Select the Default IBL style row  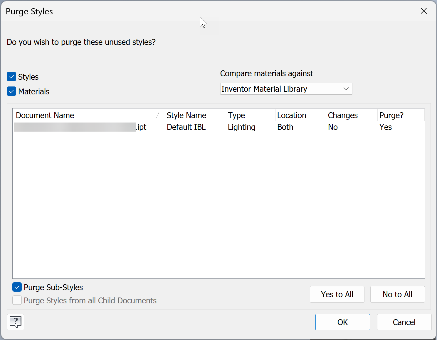click(186, 127)
